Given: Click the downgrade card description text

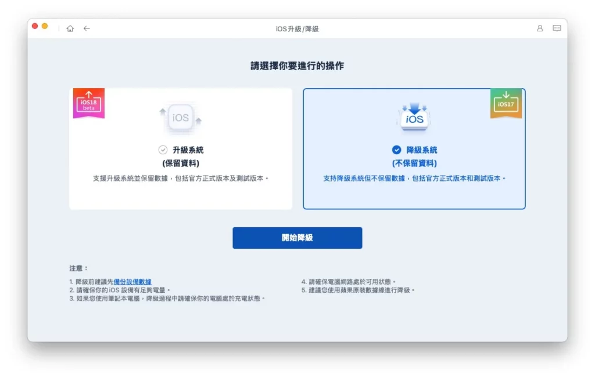Looking at the screenshot, I should coord(414,179).
